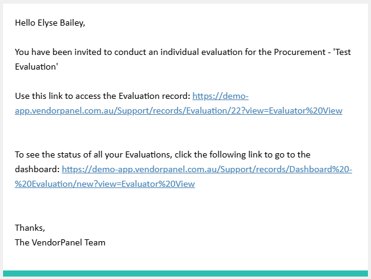Click 'The VendorPanel Team' signature
Image resolution: width=371 pixels, height=279 pixels.
pos(60,242)
